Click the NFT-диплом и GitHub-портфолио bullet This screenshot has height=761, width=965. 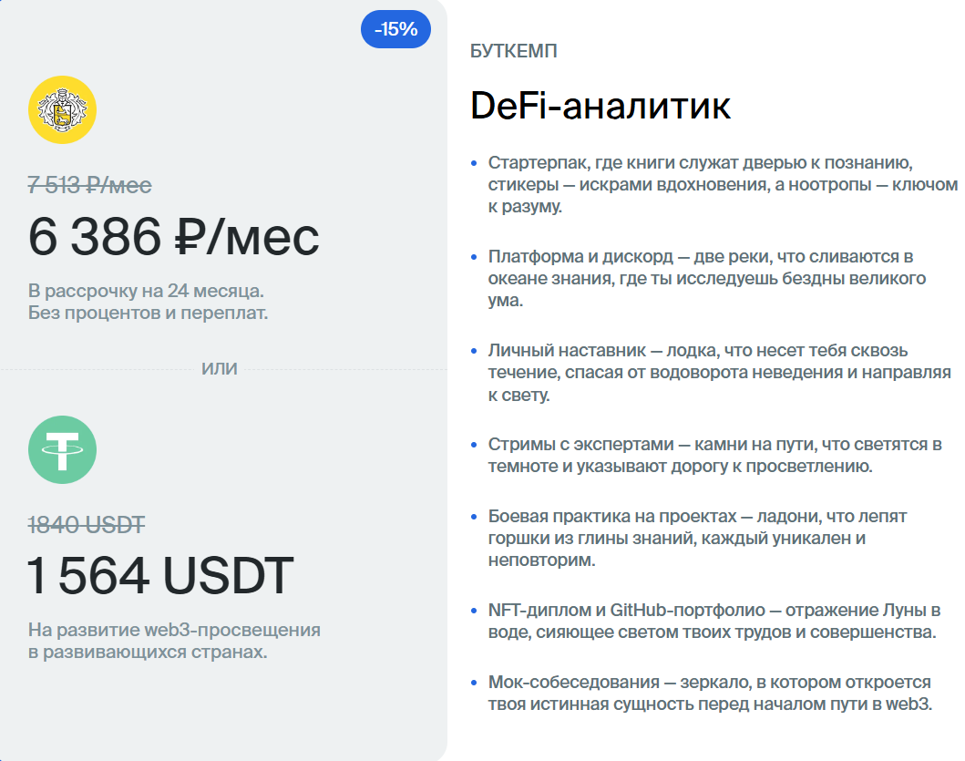point(713,621)
